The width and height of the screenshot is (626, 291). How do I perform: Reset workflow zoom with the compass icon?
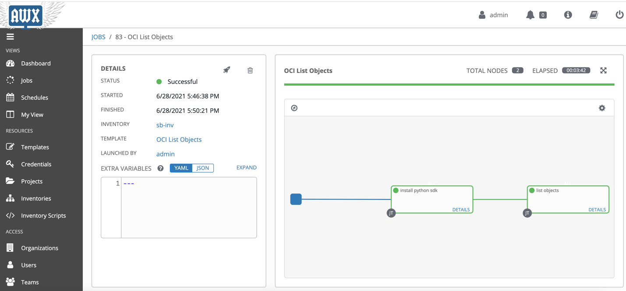[x=294, y=107]
